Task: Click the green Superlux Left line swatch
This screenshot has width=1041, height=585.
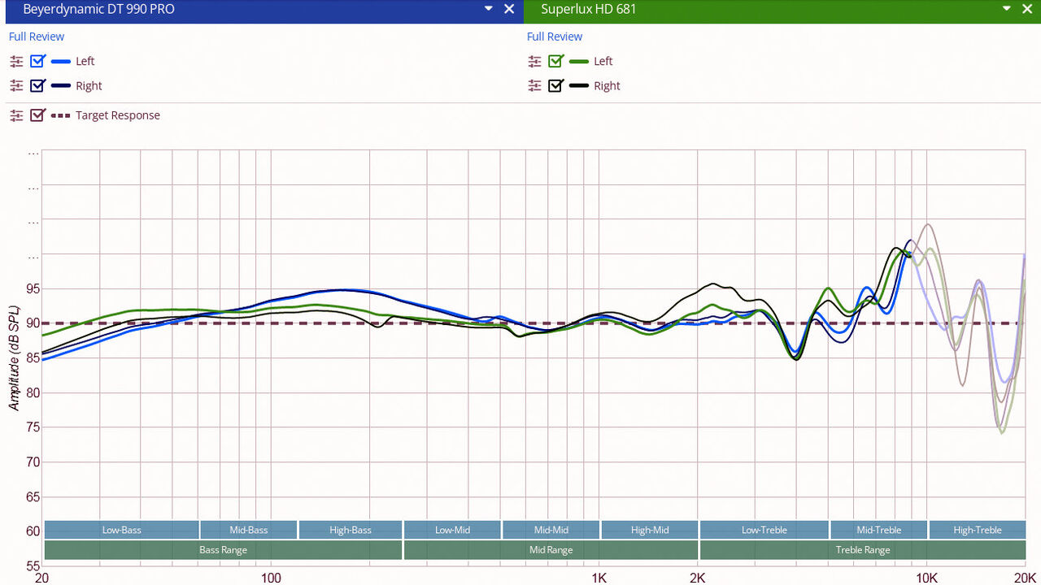Action: pyautogui.click(x=579, y=61)
